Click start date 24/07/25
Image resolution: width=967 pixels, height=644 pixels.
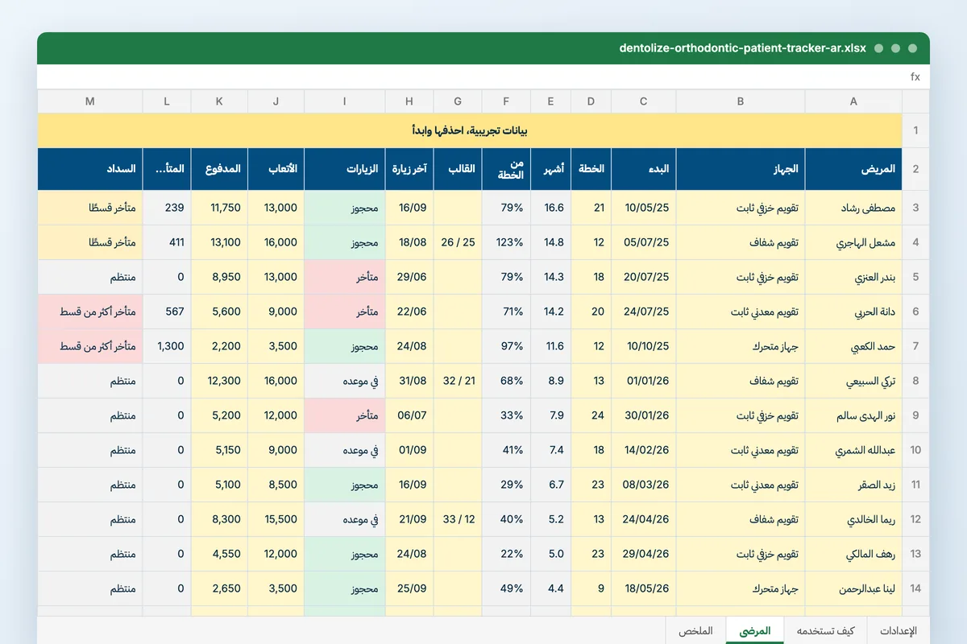point(644,312)
